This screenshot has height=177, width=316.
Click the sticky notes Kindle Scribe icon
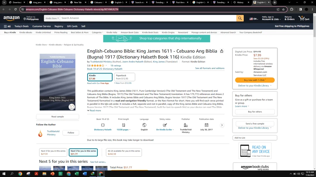point(165,125)
